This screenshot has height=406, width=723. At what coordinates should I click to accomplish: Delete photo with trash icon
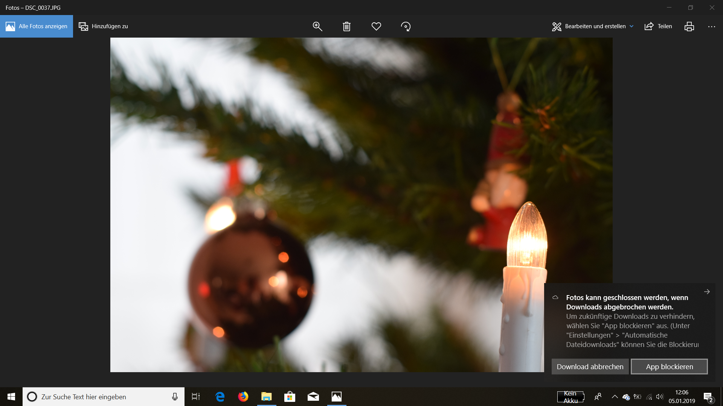point(347,26)
